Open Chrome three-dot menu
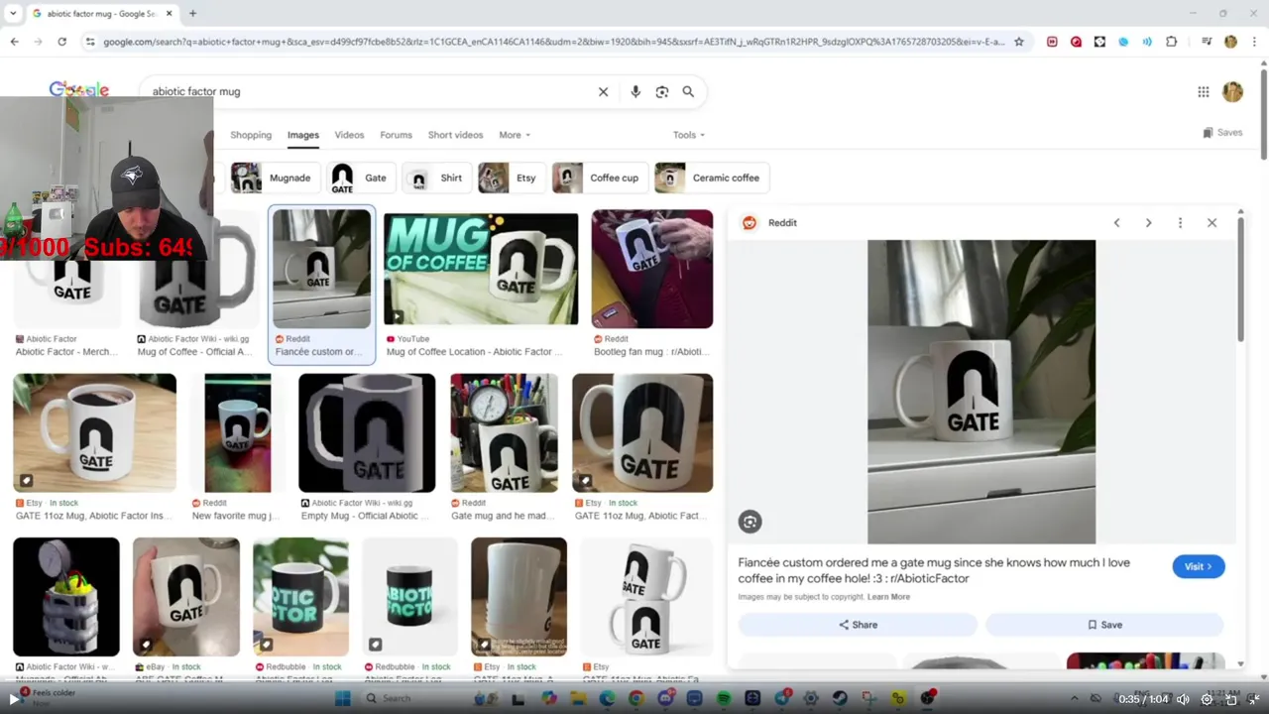 [1253, 42]
